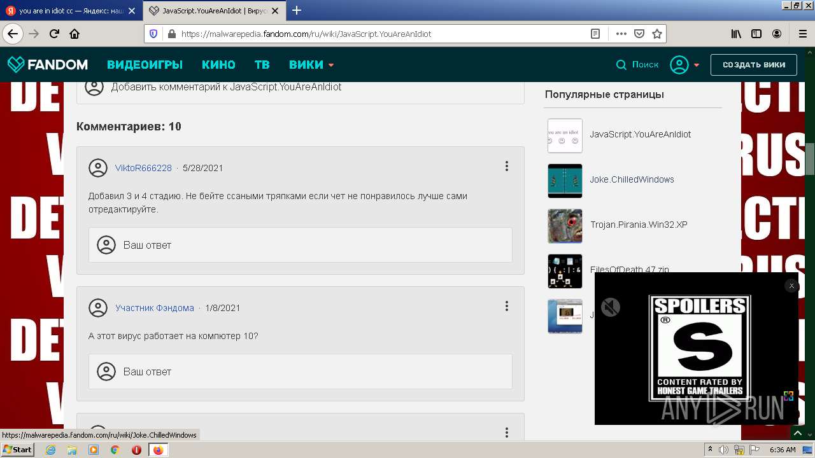Open tracking protection shield icon
The width and height of the screenshot is (815, 458).
[153, 34]
